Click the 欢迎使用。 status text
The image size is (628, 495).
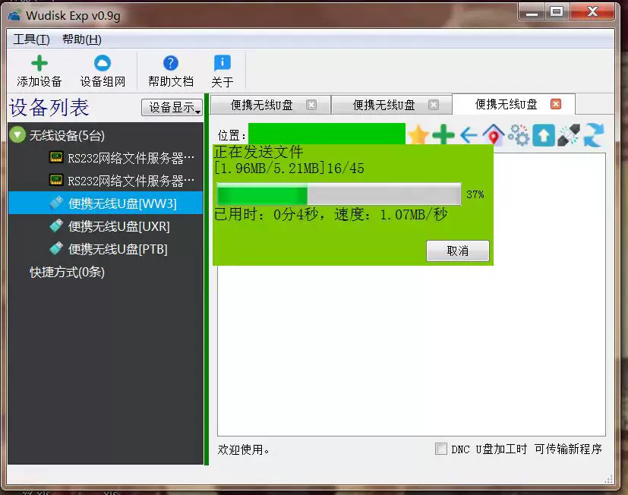[x=244, y=449]
